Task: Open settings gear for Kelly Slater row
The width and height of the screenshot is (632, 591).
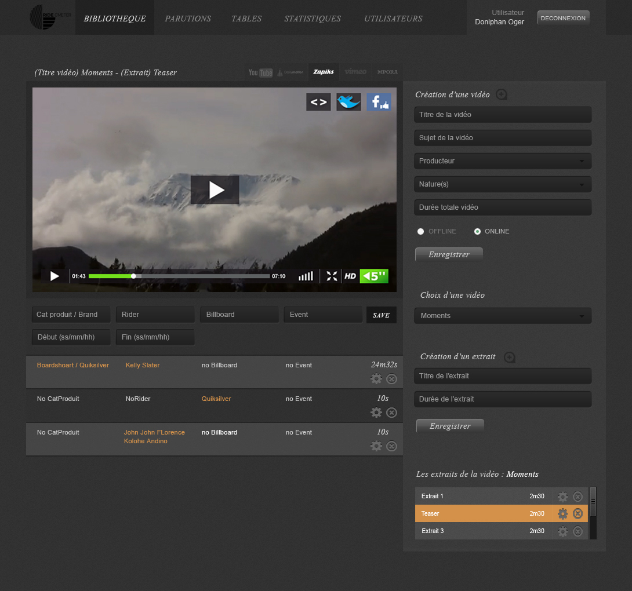Action: coord(376,379)
